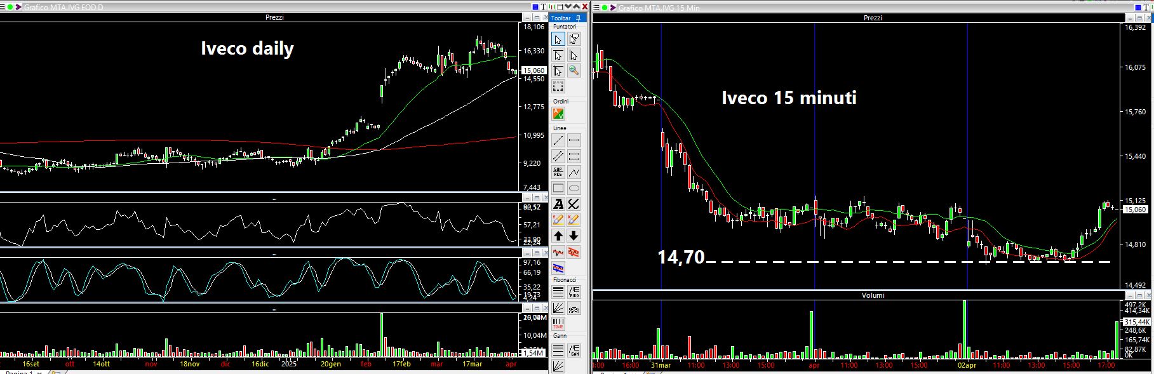Select the SUP/RES support-resistance tool
This screenshot has width=1154, height=374.
(558, 172)
